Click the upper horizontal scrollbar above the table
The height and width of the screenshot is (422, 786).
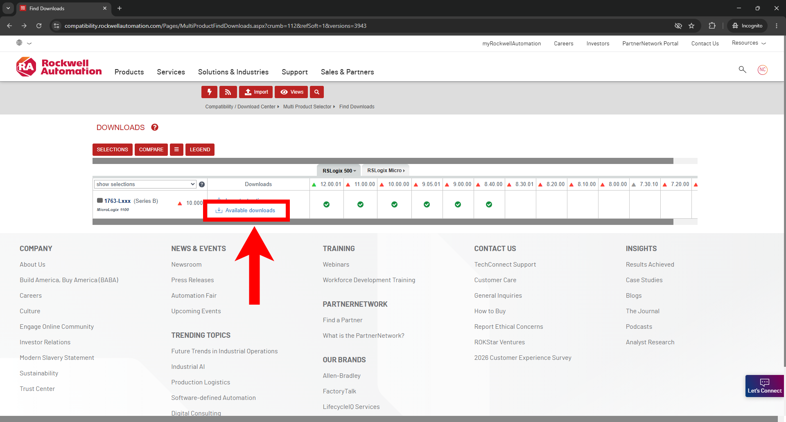click(x=383, y=161)
